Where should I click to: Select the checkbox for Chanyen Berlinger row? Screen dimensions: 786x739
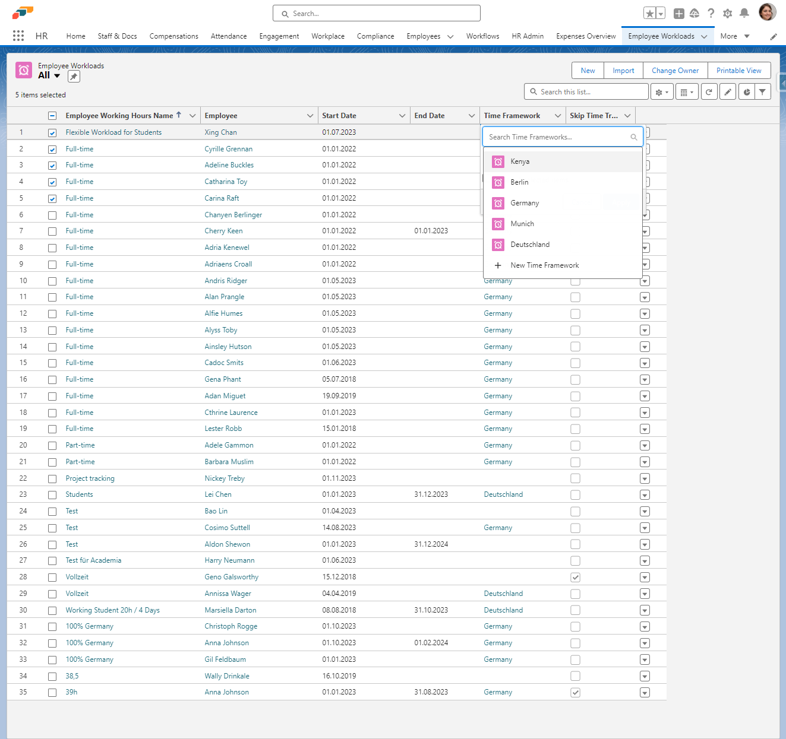tap(52, 215)
